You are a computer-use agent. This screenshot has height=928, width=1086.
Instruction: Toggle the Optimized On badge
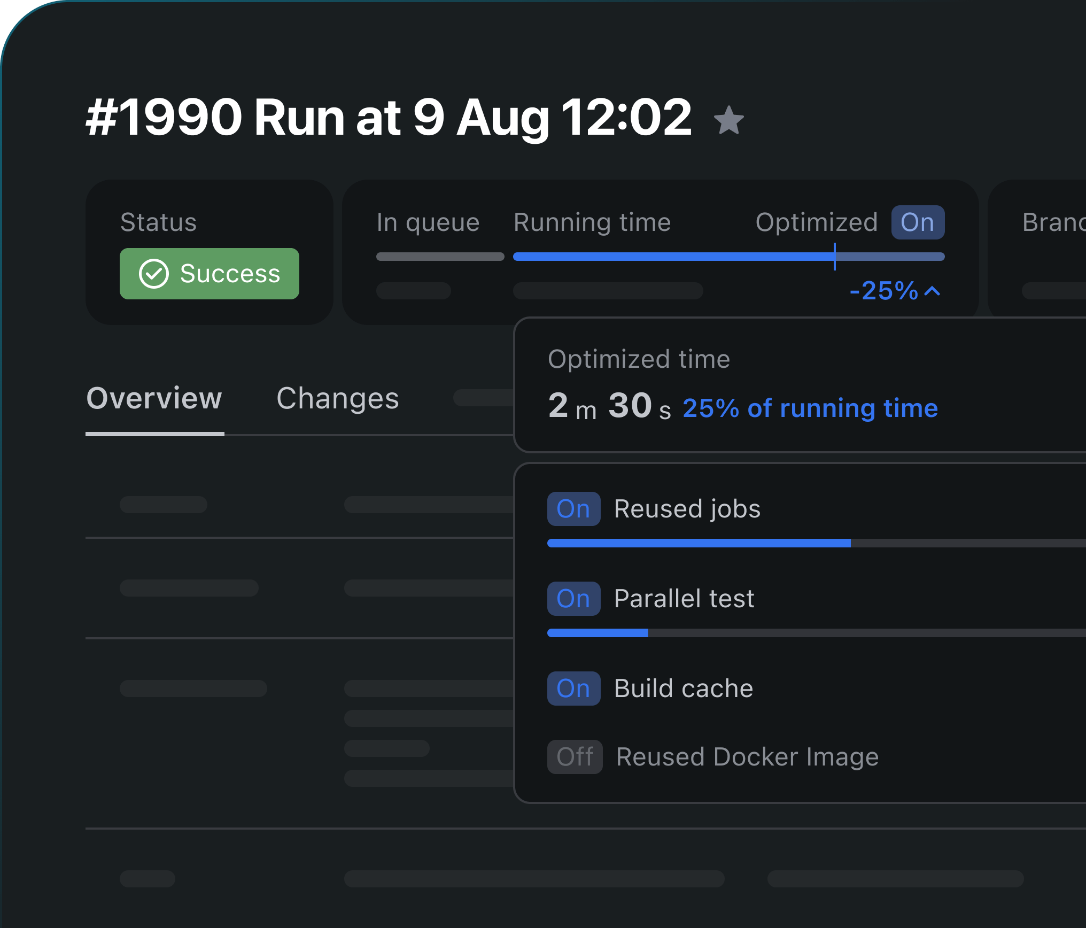pos(917,222)
